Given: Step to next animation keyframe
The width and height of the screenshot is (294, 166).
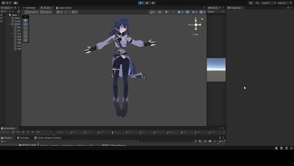Looking at the screenshot, I should [33, 132].
